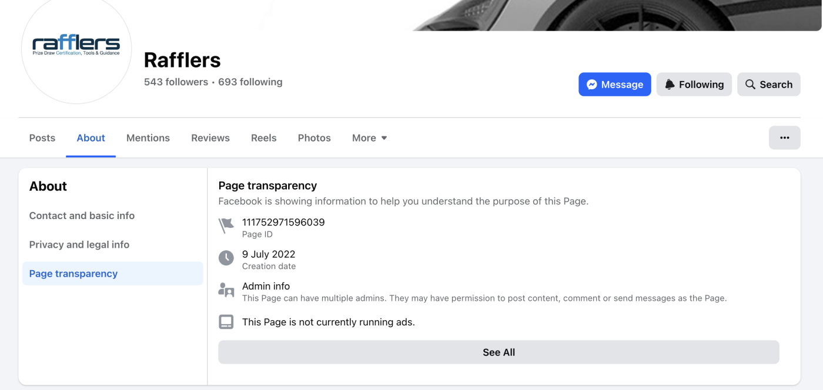Open the More tab dropdown
This screenshot has width=823, height=390.
pyautogui.click(x=369, y=137)
